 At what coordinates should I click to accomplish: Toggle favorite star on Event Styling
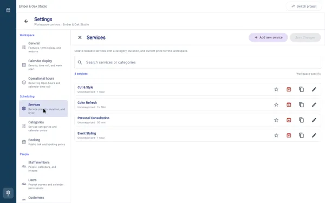pos(276,135)
